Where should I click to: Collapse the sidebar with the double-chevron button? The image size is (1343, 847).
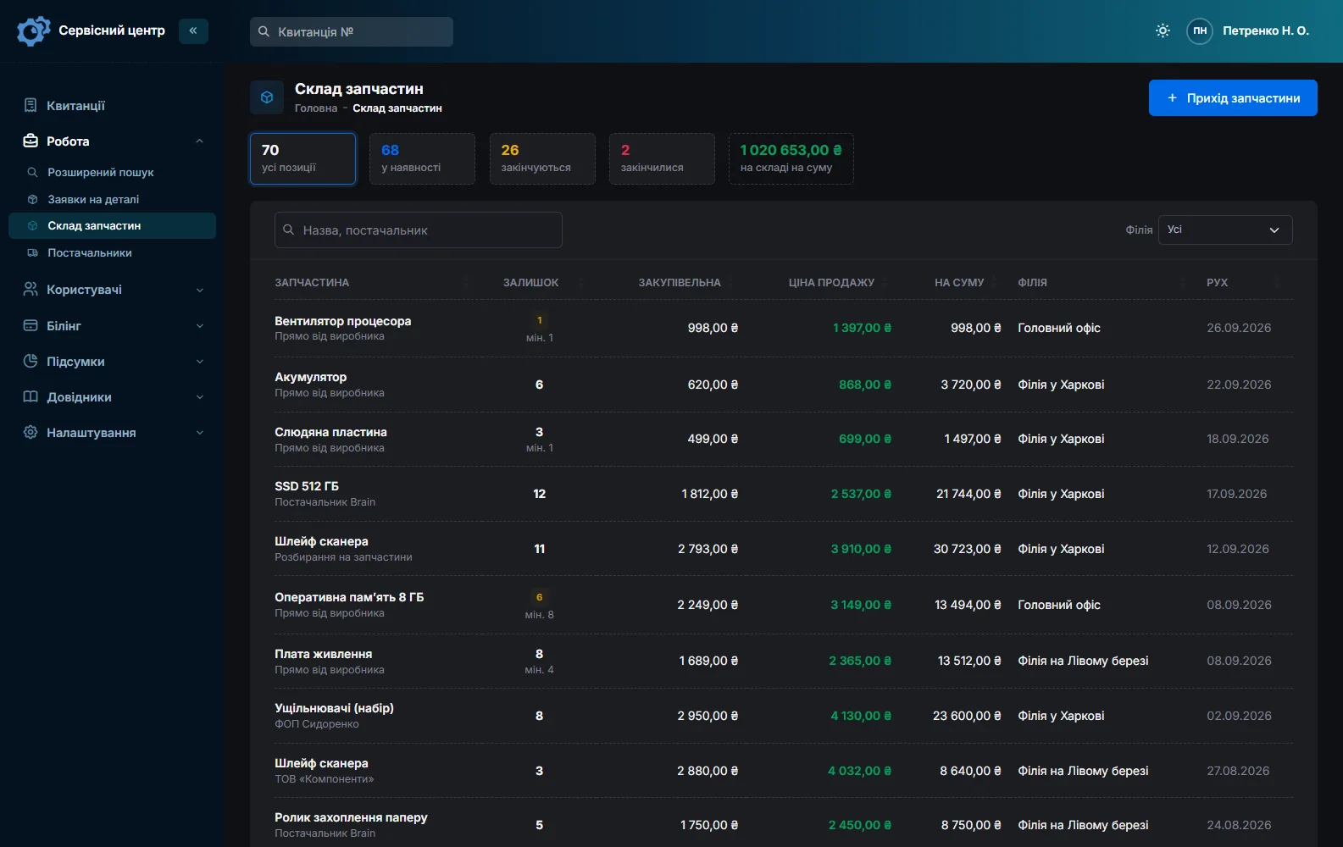tap(193, 30)
